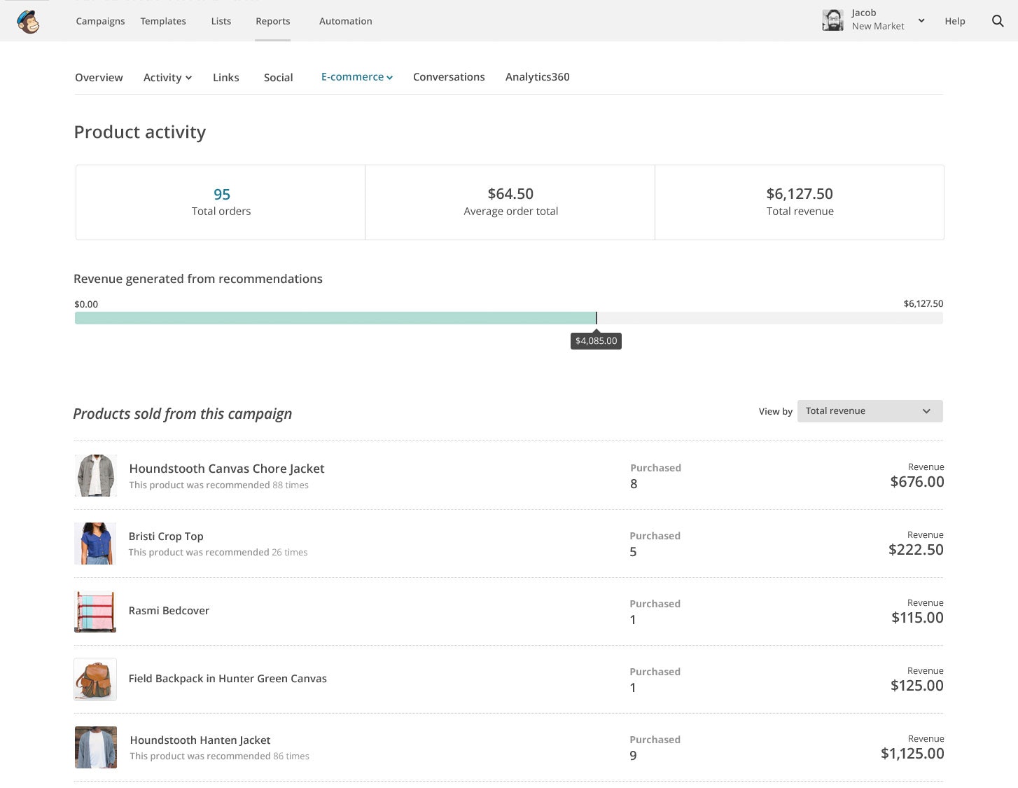This screenshot has width=1018, height=788.
Task: Go to the Campaigns menu
Action: pos(100,21)
